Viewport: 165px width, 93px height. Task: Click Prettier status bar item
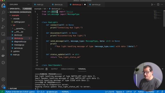click(x=150, y=92)
